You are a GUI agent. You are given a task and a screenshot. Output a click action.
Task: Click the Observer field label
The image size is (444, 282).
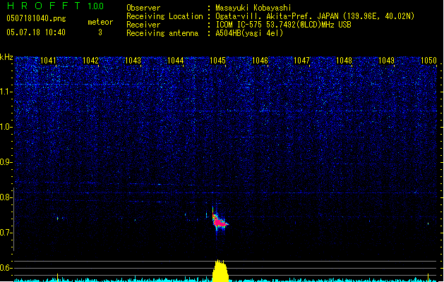pyautogui.click(x=143, y=8)
